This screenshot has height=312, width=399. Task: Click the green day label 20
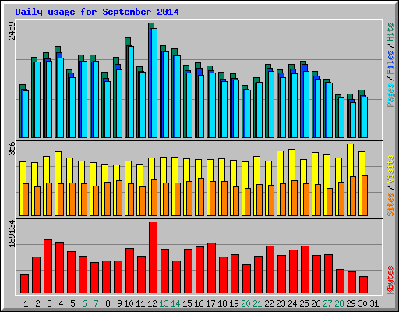pos(245,303)
